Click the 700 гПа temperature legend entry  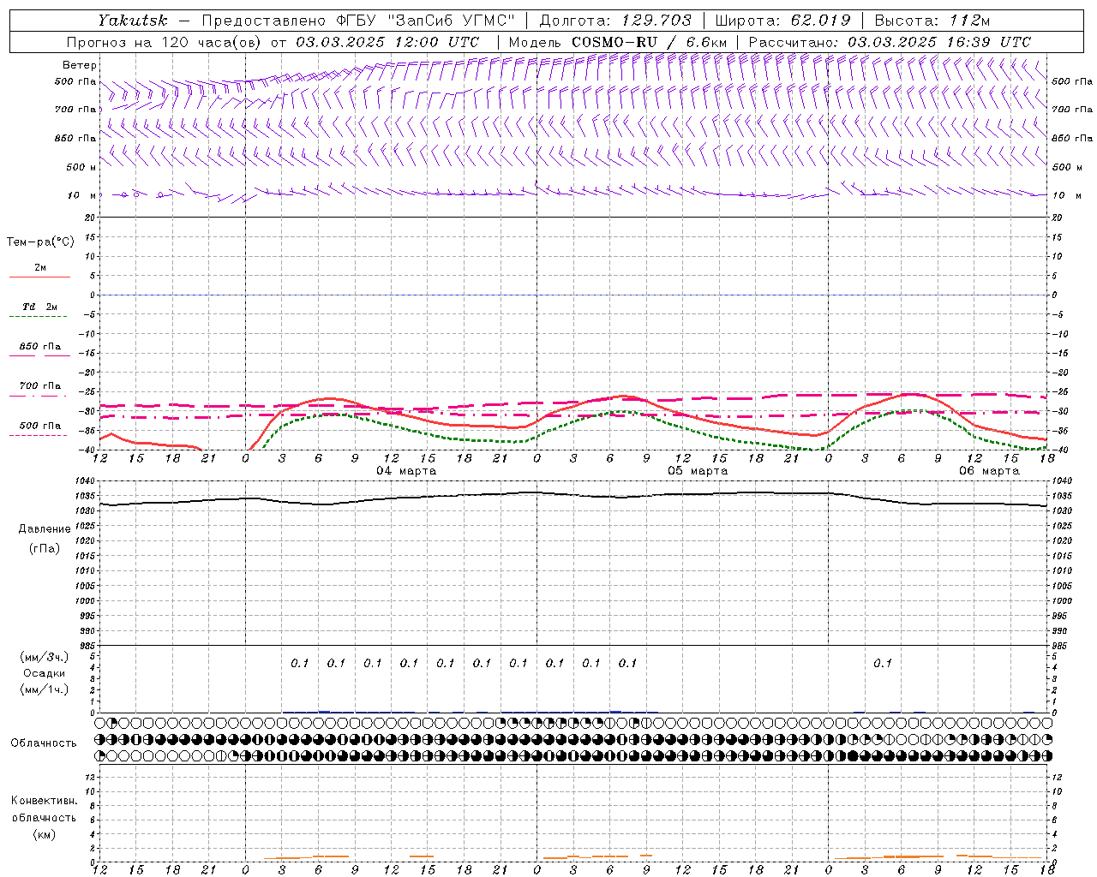coord(40,386)
